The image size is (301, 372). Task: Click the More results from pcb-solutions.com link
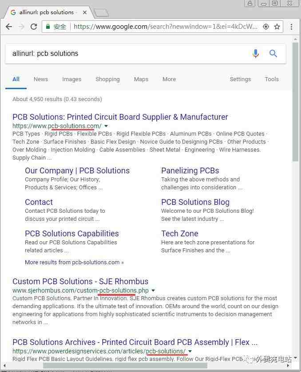(x=74, y=262)
